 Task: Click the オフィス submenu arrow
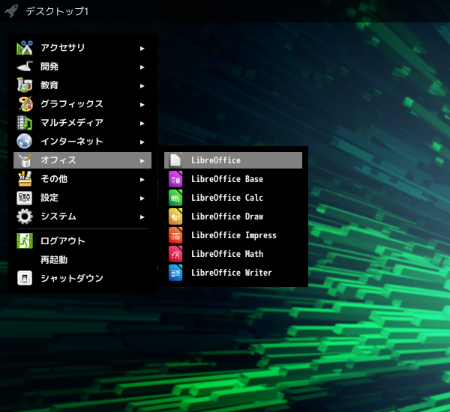tap(142, 161)
